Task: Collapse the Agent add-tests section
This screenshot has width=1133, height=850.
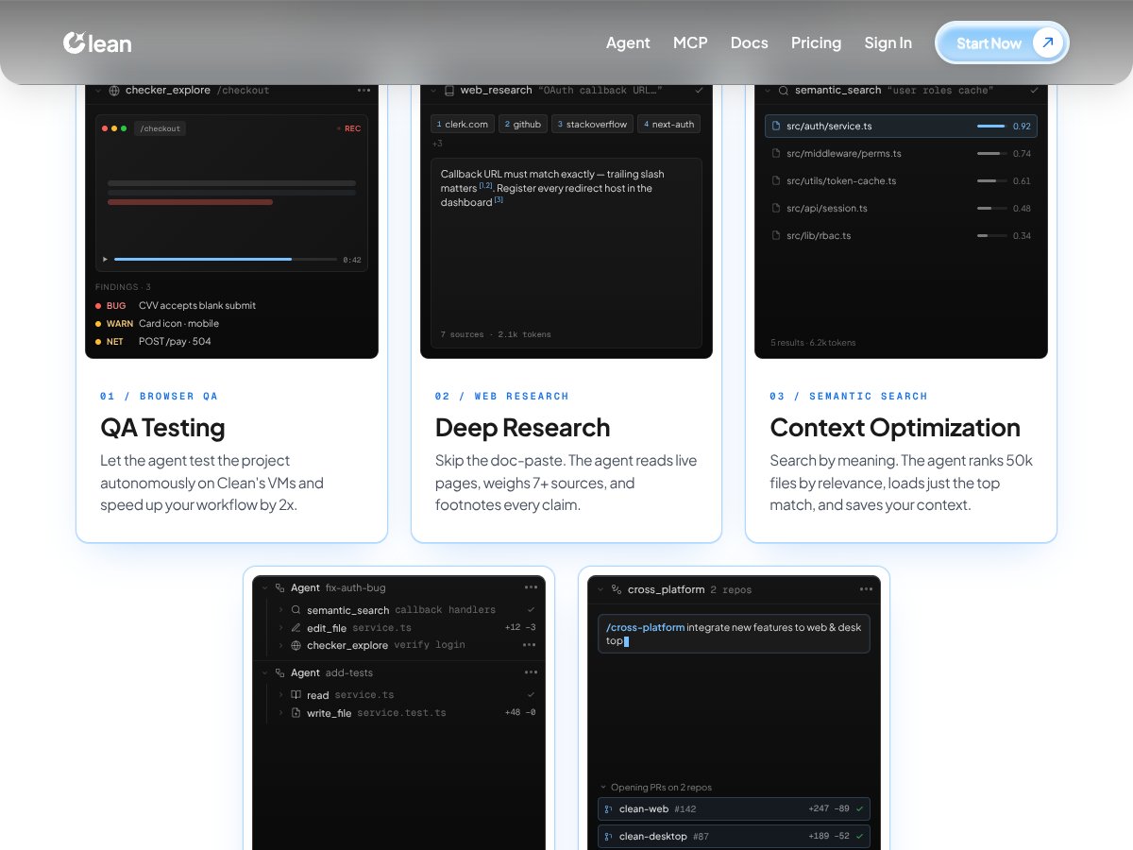Action: pos(264,672)
